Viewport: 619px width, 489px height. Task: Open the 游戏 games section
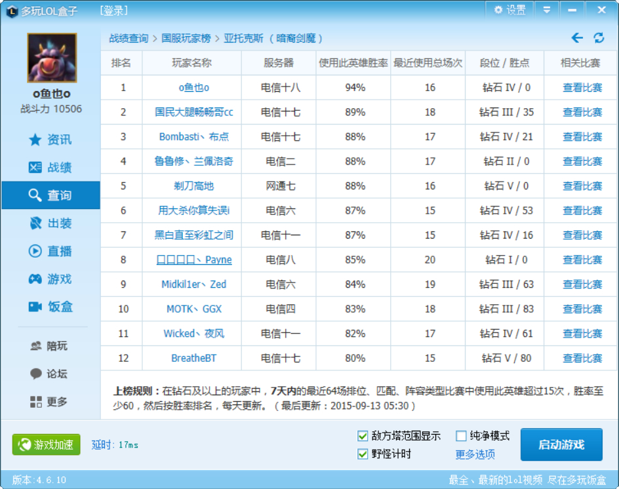click(50, 279)
